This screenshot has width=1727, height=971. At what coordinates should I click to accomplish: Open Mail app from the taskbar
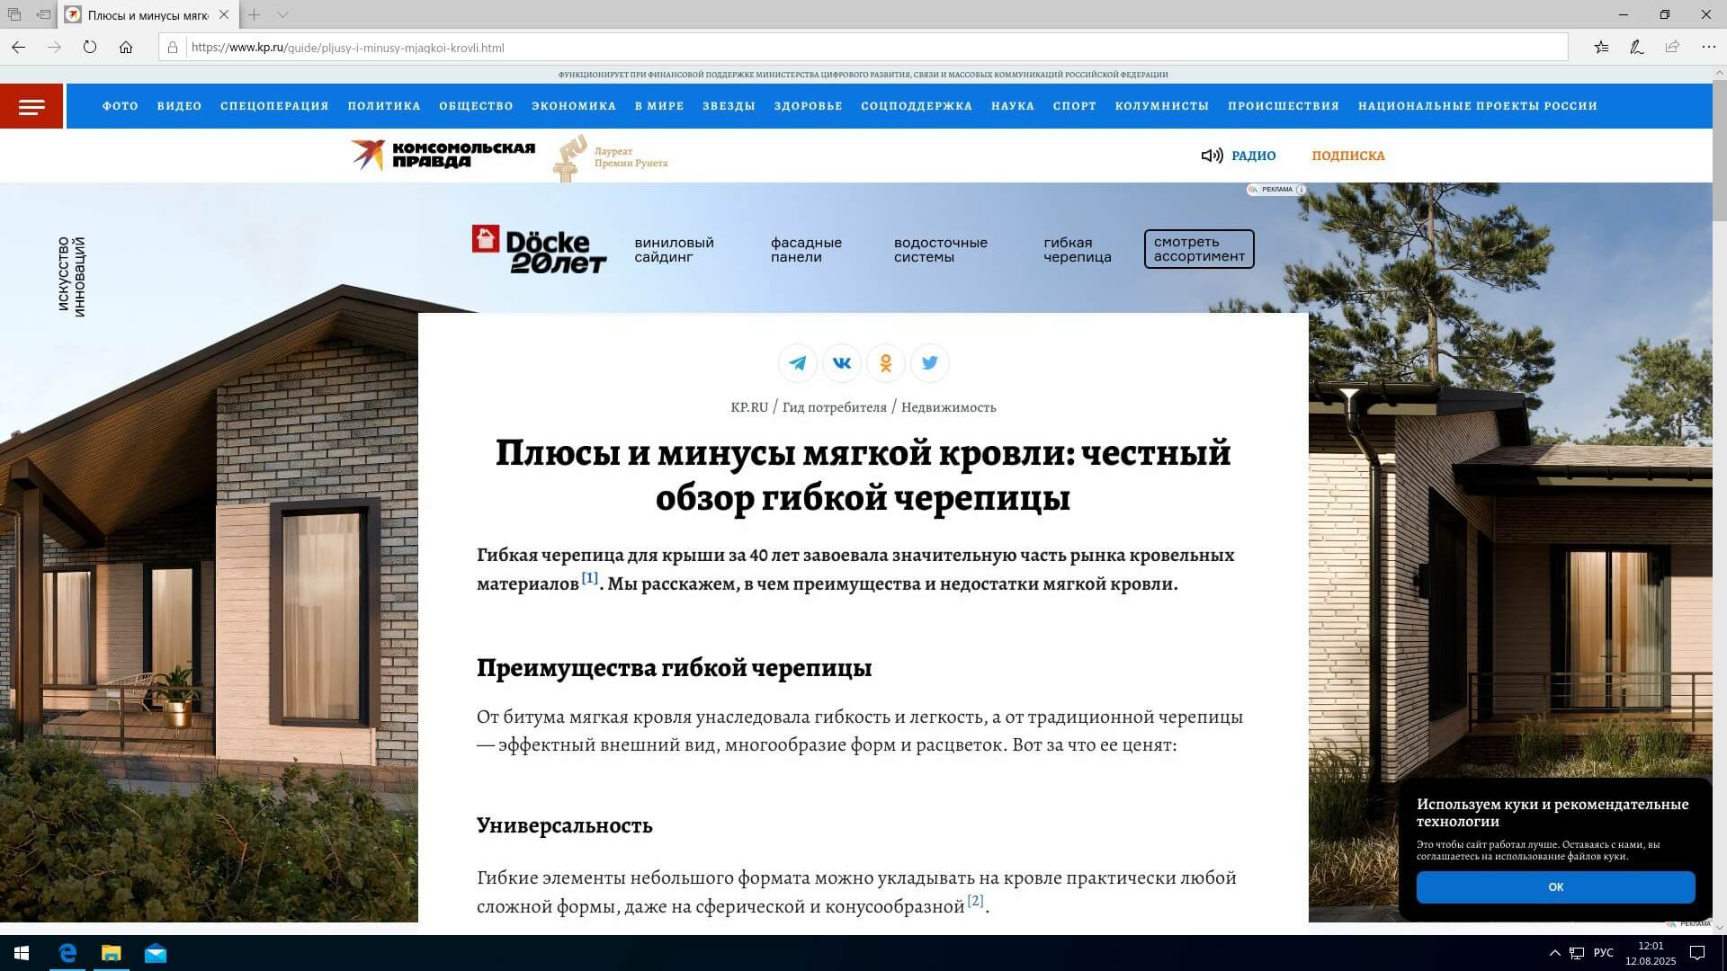(156, 953)
